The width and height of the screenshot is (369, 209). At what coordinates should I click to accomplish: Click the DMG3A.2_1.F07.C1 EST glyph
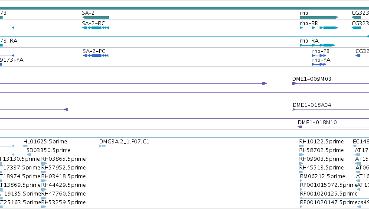click(x=102, y=146)
